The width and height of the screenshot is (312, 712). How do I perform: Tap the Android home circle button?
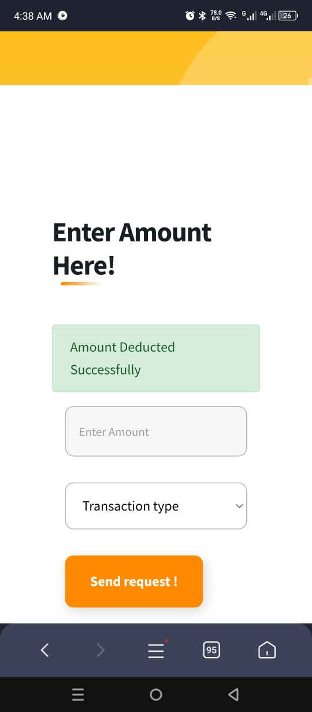[x=156, y=694]
